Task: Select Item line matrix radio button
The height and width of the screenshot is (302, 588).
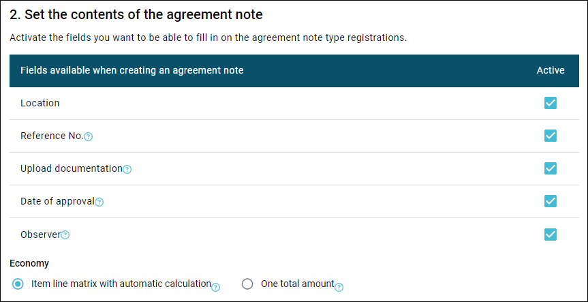Action: pyautogui.click(x=18, y=284)
